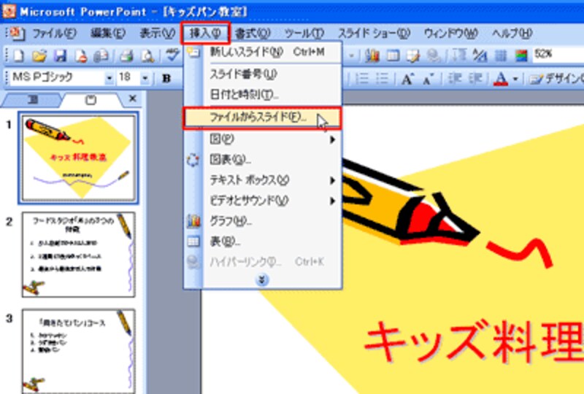Open the スライドショー (Slide Show) menu
The image size is (584, 394).
coord(374,34)
